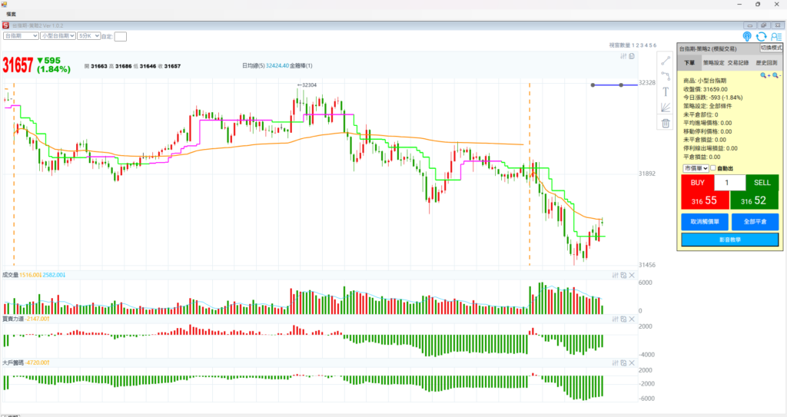
Task: Close the 成交量 volume indicator panel
Action: pos(632,275)
